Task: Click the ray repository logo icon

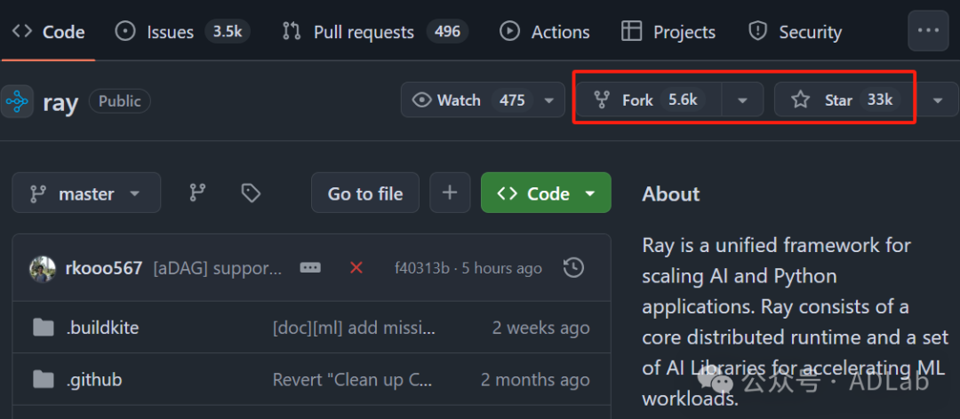Action: 17,101
